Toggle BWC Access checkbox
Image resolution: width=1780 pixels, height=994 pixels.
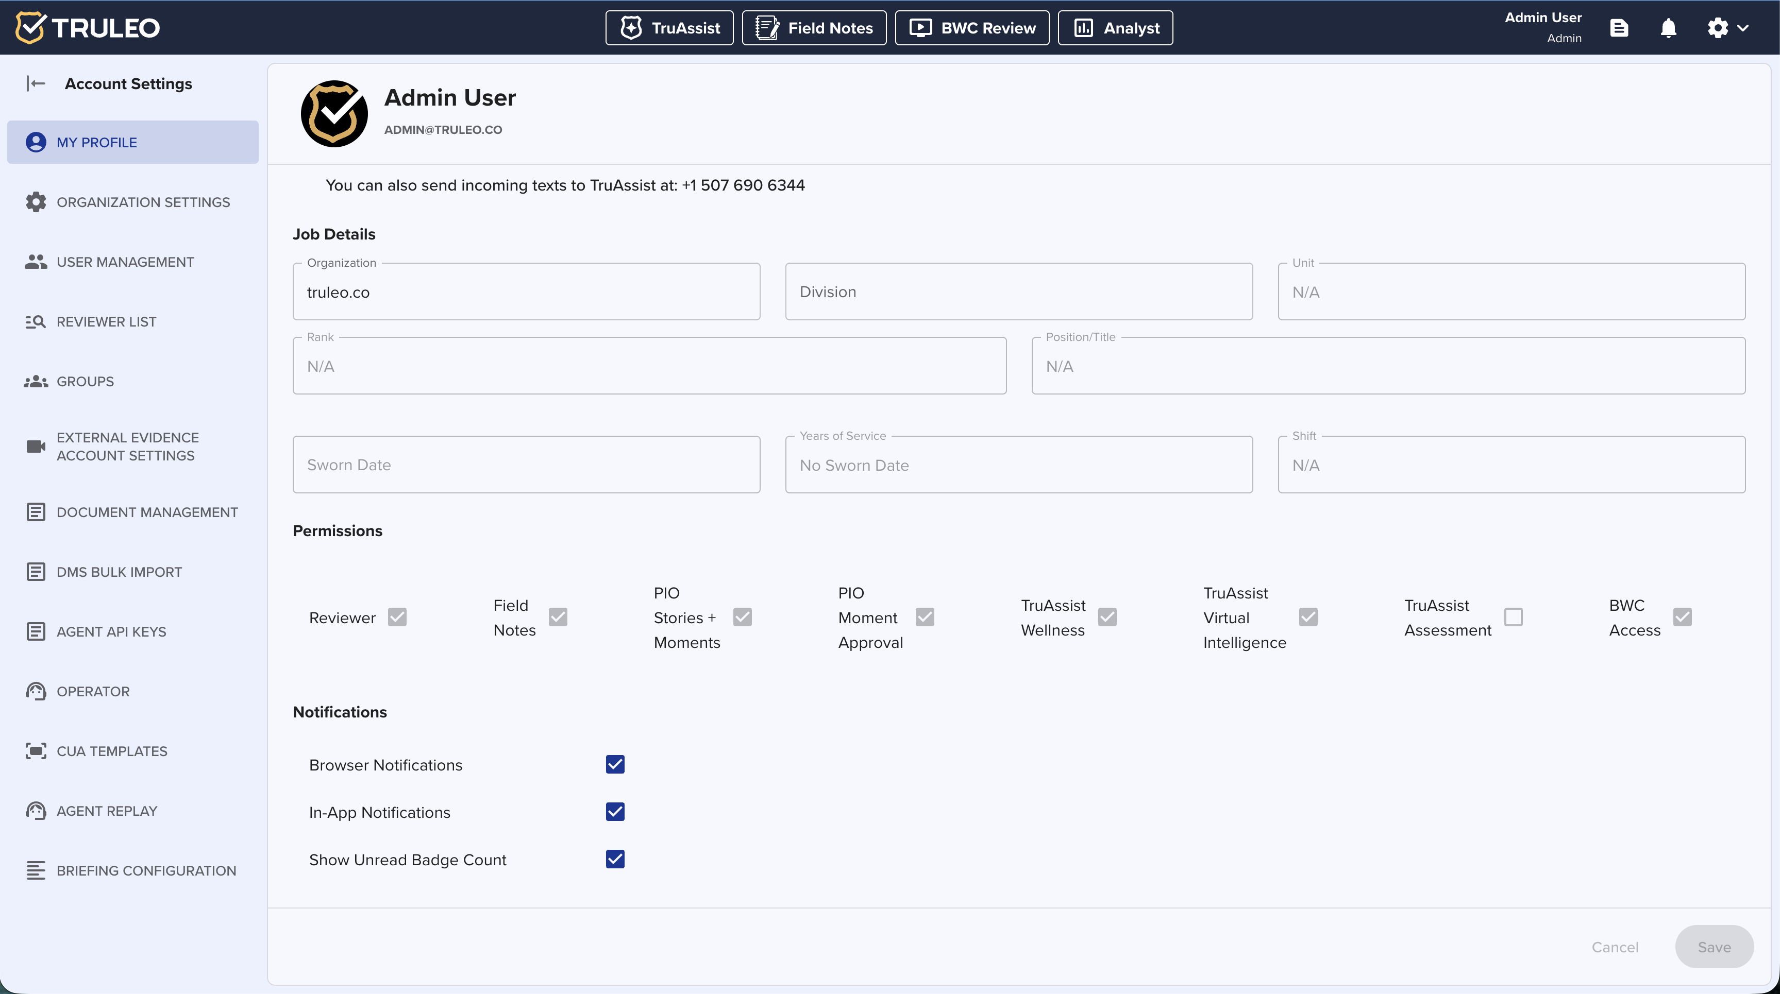(x=1683, y=617)
